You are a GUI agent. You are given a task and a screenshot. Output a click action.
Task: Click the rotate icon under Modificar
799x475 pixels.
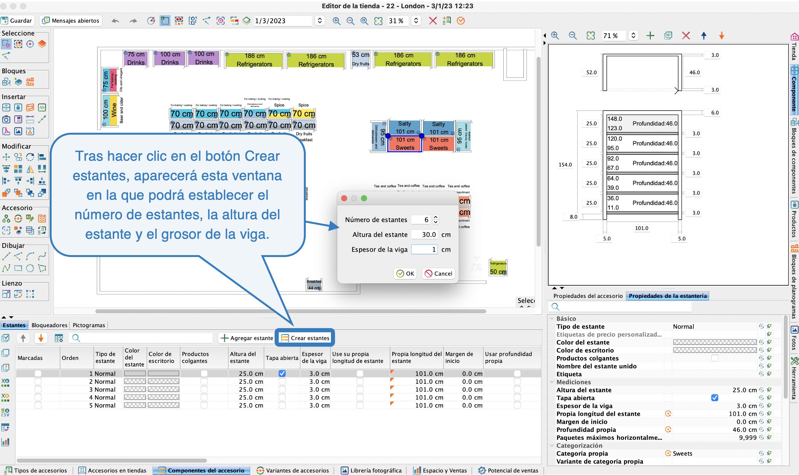coord(30,157)
